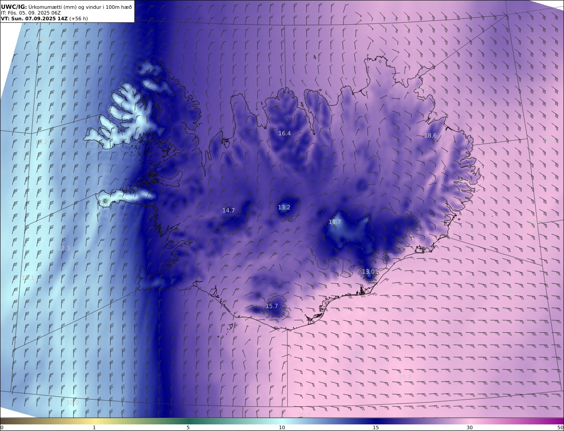Click the 11.7 value over the glacier
Screen dimensions: 564x431
[x=335, y=222]
